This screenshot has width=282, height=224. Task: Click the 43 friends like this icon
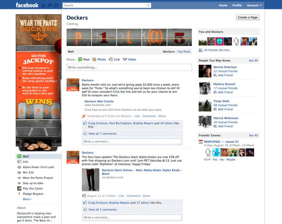coord(201,50)
